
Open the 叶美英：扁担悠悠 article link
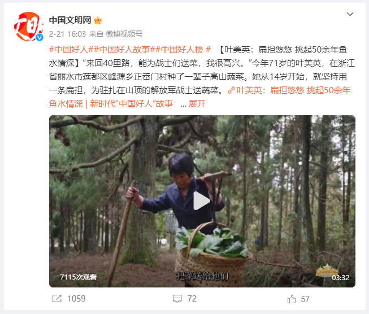200,97
